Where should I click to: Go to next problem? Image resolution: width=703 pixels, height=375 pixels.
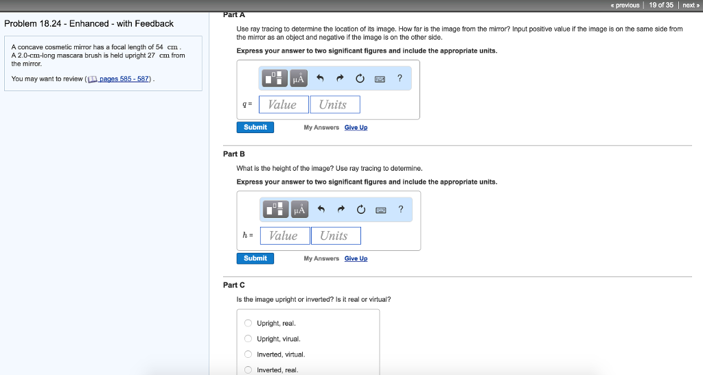(691, 5)
